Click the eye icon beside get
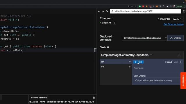 tap(130, 62)
